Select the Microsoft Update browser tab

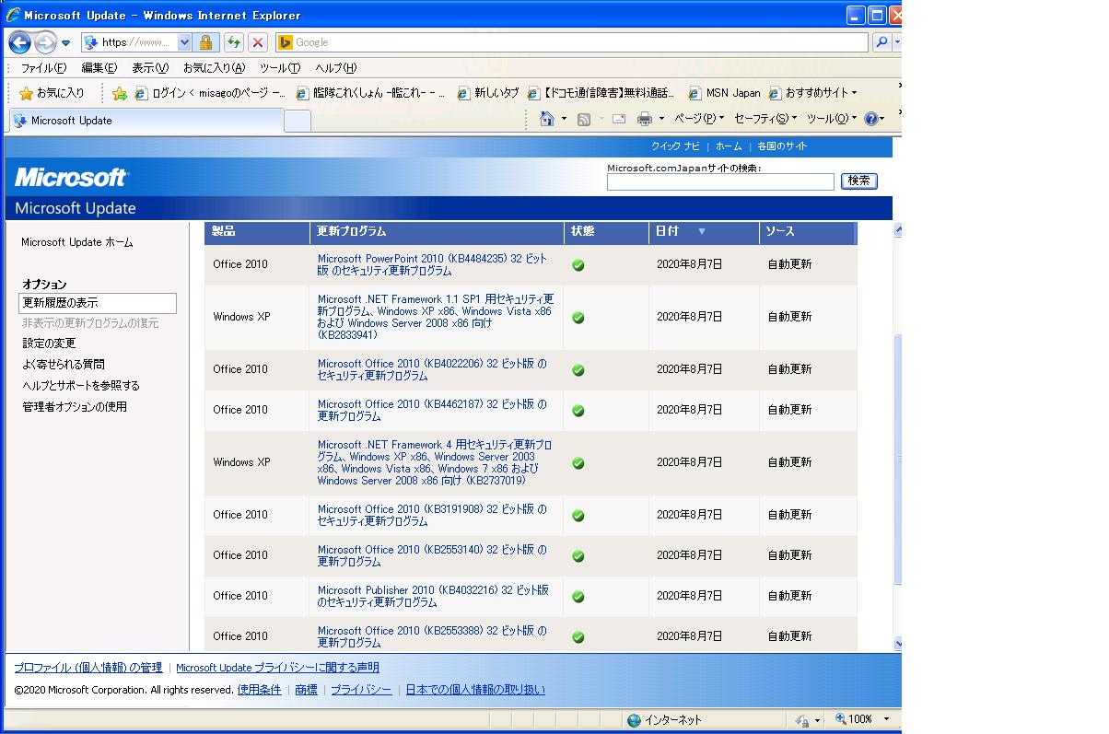click(146, 121)
